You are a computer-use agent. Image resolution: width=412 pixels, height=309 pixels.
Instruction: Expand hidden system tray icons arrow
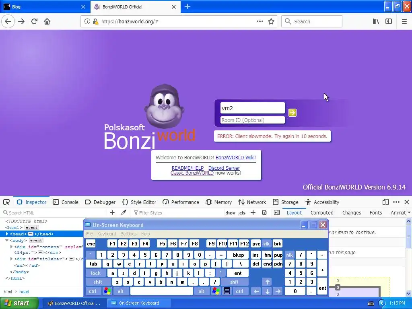point(382,303)
